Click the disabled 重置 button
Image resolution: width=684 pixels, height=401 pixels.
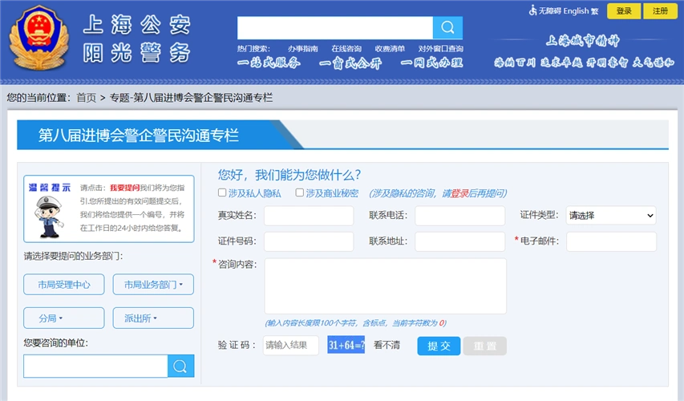click(x=485, y=346)
